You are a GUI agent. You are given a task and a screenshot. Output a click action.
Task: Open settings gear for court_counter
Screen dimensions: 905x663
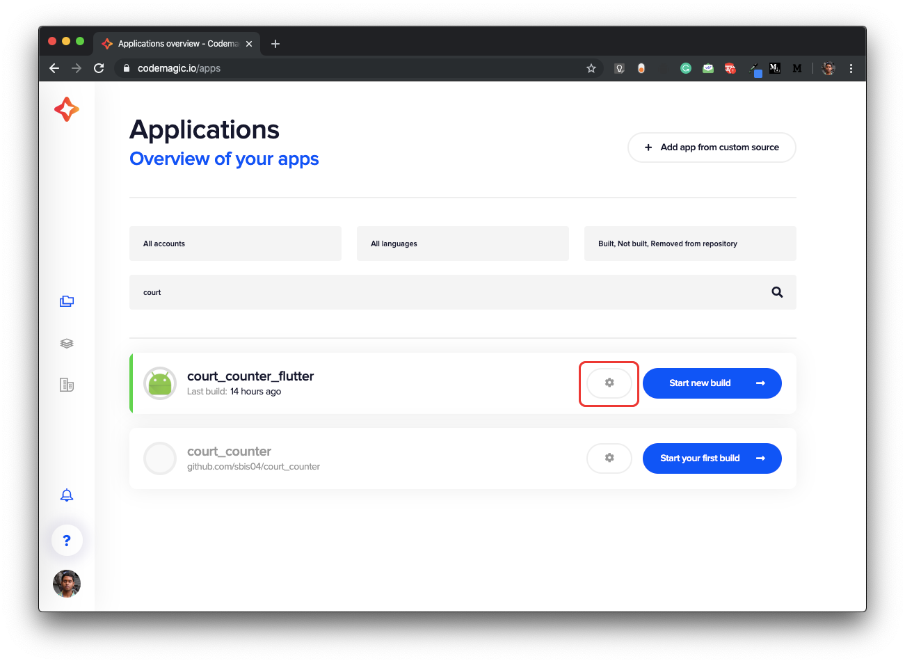click(x=609, y=458)
